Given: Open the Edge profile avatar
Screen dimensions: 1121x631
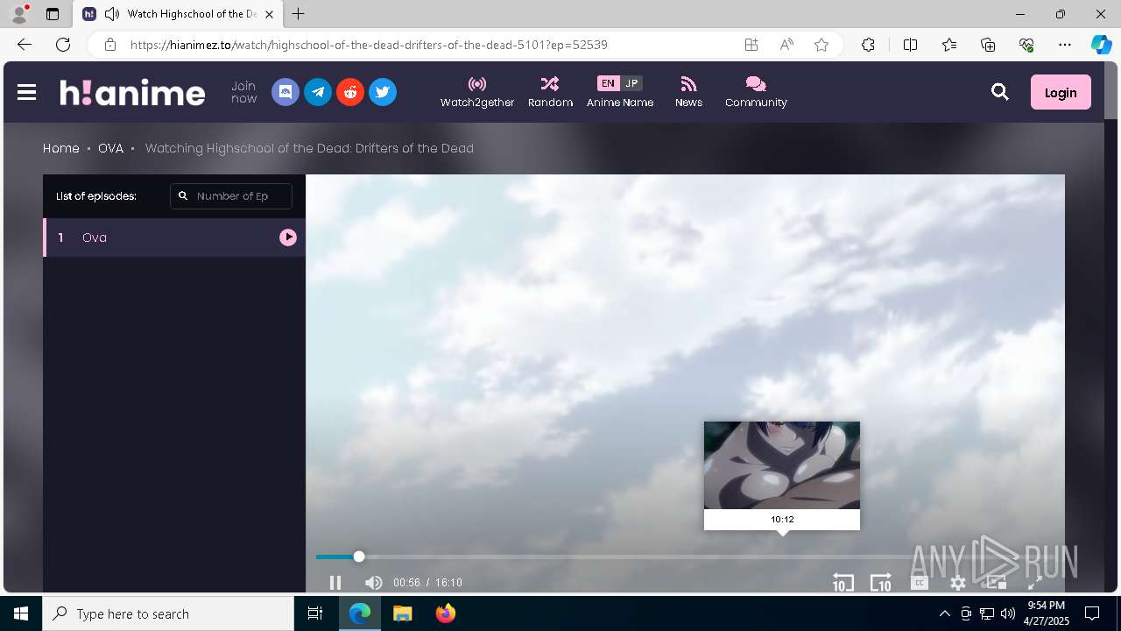Looking at the screenshot, I should [x=19, y=14].
